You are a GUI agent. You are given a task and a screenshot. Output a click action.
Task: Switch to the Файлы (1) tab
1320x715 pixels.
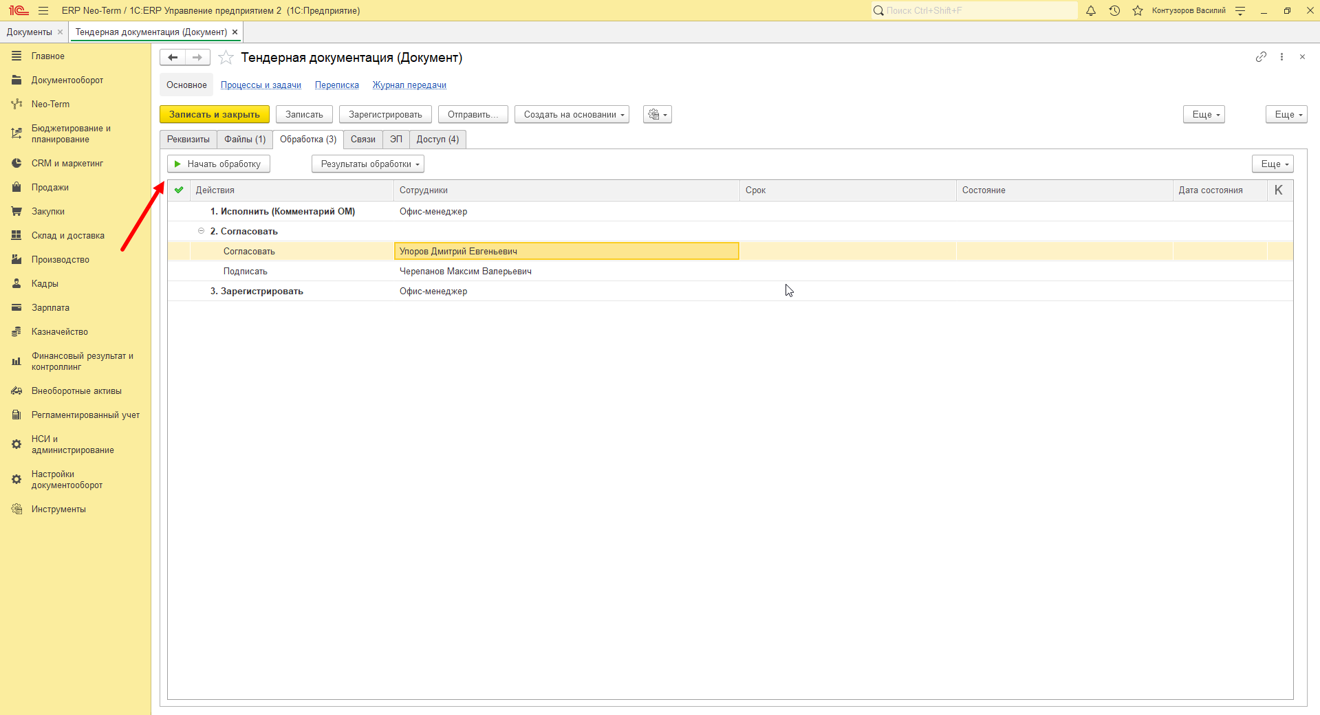click(x=245, y=140)
